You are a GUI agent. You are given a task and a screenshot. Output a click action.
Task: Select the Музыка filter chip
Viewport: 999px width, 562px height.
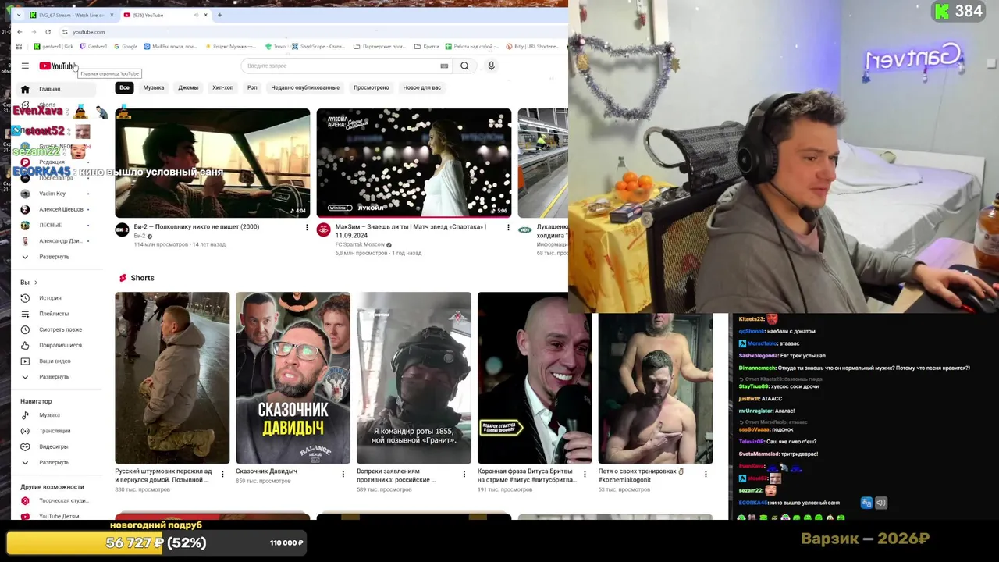(x=154, y=87)
